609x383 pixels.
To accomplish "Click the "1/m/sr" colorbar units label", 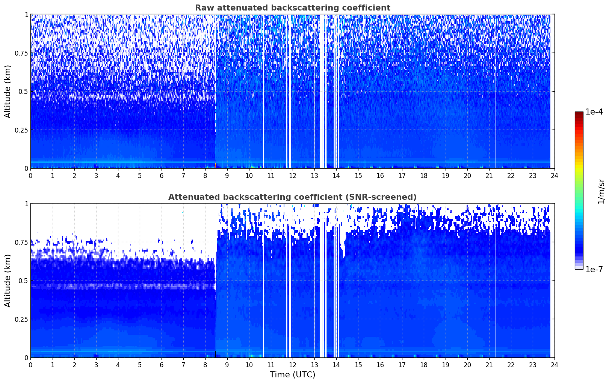I will (x=601, y=191).
